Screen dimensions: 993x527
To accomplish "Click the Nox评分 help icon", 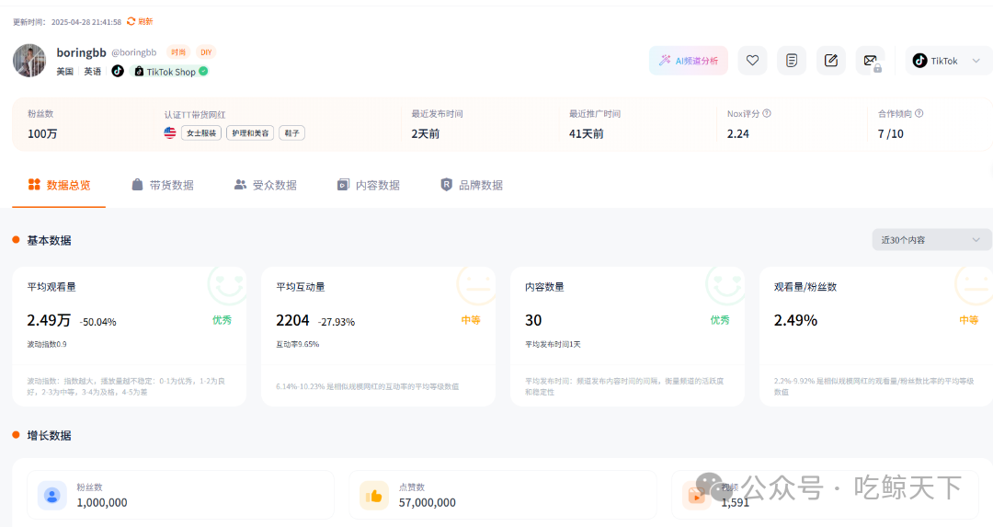I will (x=767, y=114).
